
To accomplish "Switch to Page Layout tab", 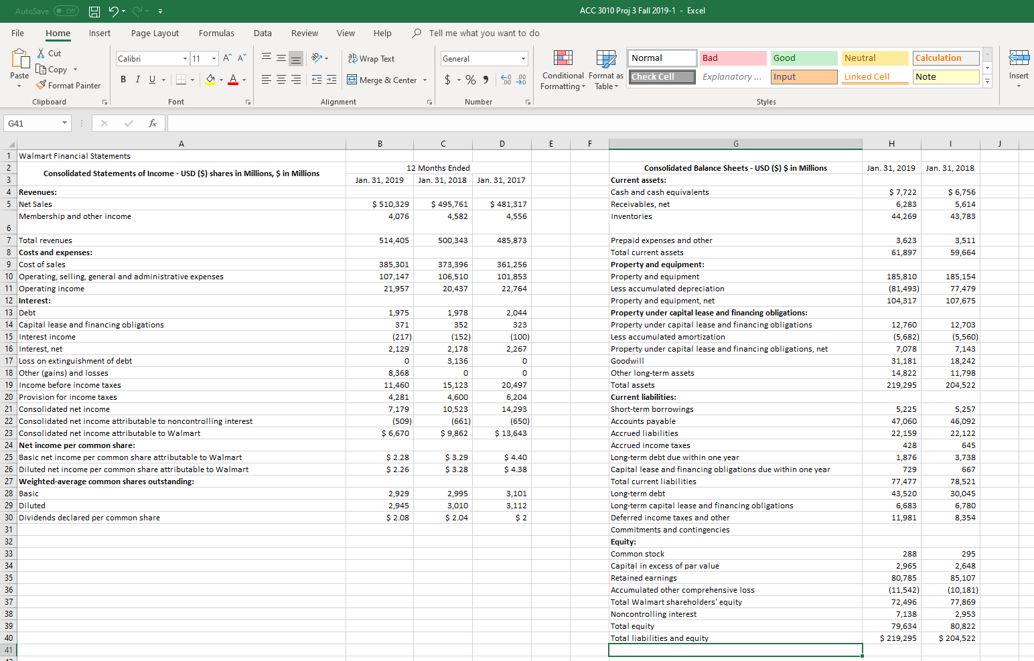I will click(155, 33).
